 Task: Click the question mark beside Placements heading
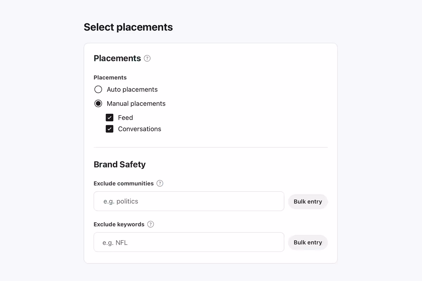tap(147, 58)
